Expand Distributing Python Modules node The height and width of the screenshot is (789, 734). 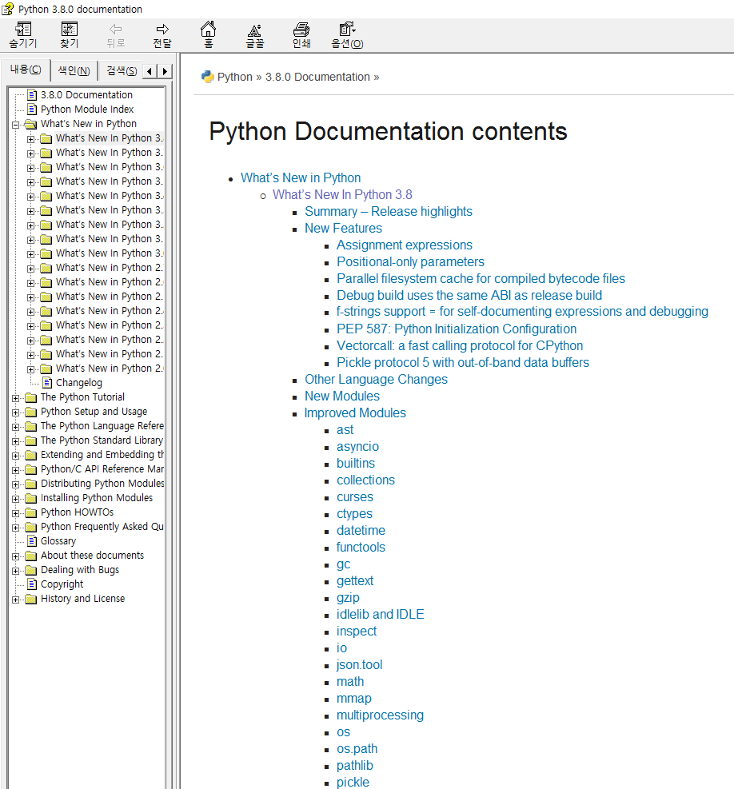pyautogui.click(x=16, y=485)
